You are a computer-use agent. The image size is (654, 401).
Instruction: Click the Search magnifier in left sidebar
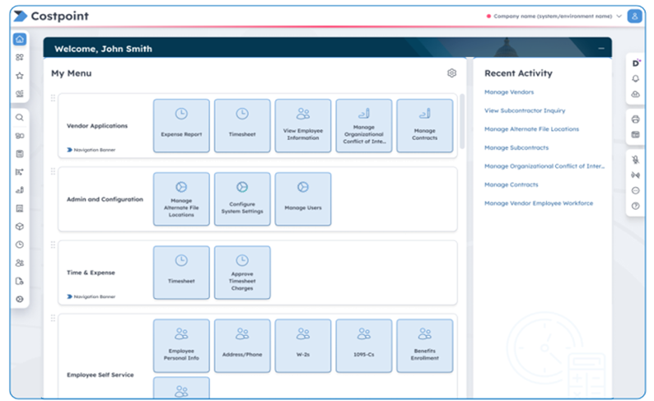20,118
